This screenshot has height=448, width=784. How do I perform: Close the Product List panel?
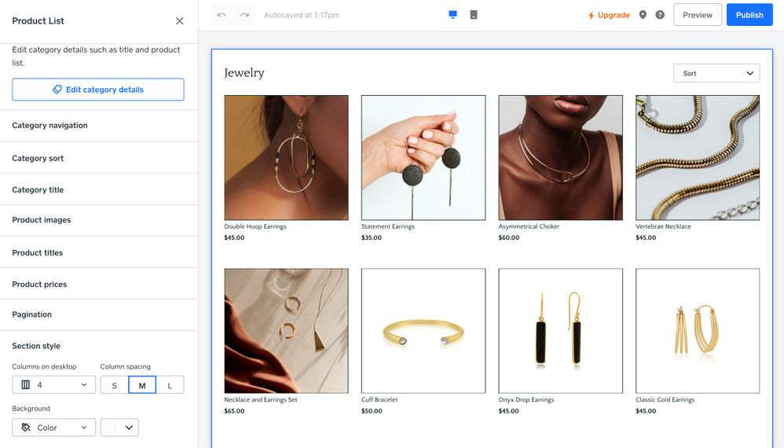click(x=179, y=21)
